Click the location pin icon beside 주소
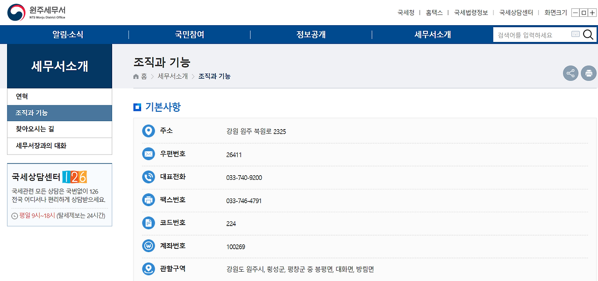 pyautogui.click(x=149, y=131)
